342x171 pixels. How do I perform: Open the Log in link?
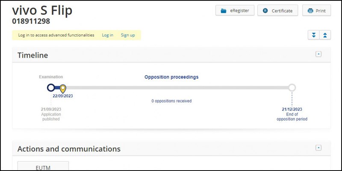coord(107,35)
